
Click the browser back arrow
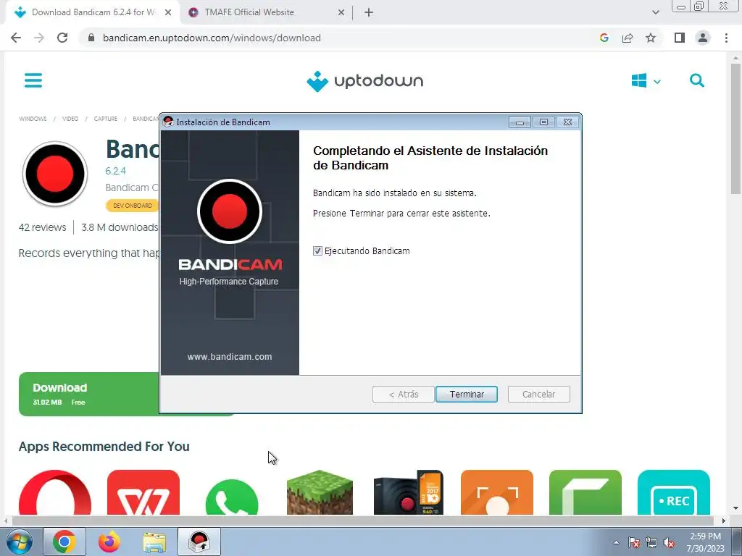(x=16, y=38)
